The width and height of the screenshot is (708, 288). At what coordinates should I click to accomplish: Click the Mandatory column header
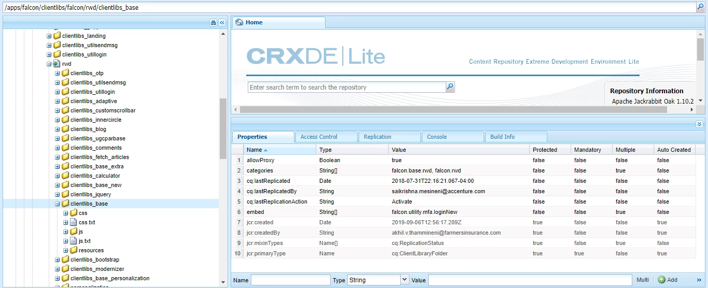click(592, 150)
